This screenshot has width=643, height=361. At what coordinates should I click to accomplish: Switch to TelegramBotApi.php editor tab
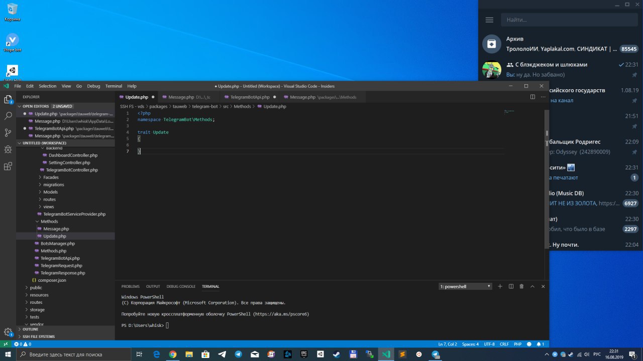click(x=250, y=97)
